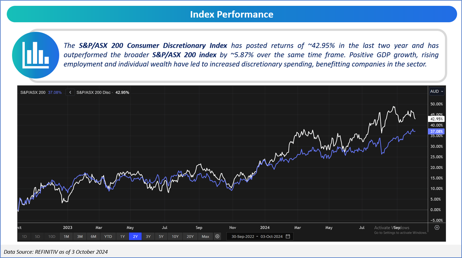Viewport: 462px width, 258px height.
Task: Click the 50.00% axis label
Action: click(436, 104)
